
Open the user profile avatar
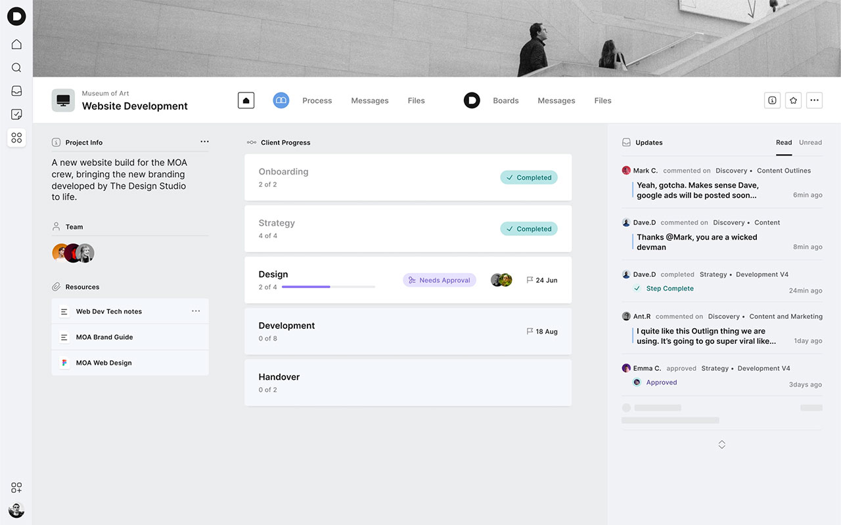16,510
